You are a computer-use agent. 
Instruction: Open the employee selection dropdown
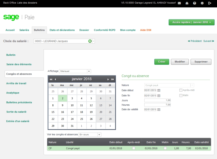tap(94, 41)
